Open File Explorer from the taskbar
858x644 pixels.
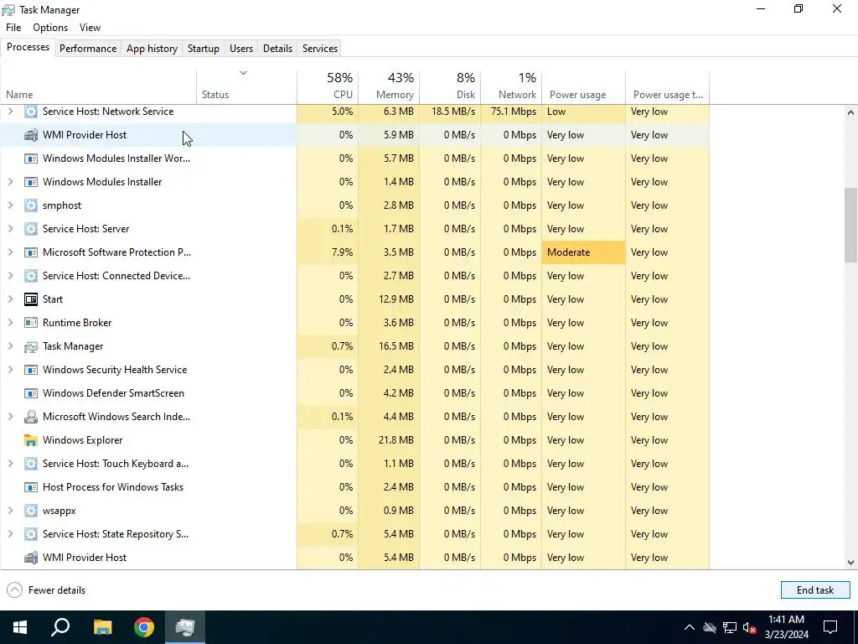[x=102, y=627]
